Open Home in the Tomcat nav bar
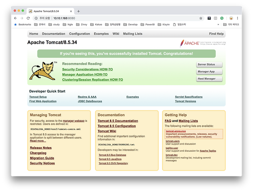 coord(34,34)
